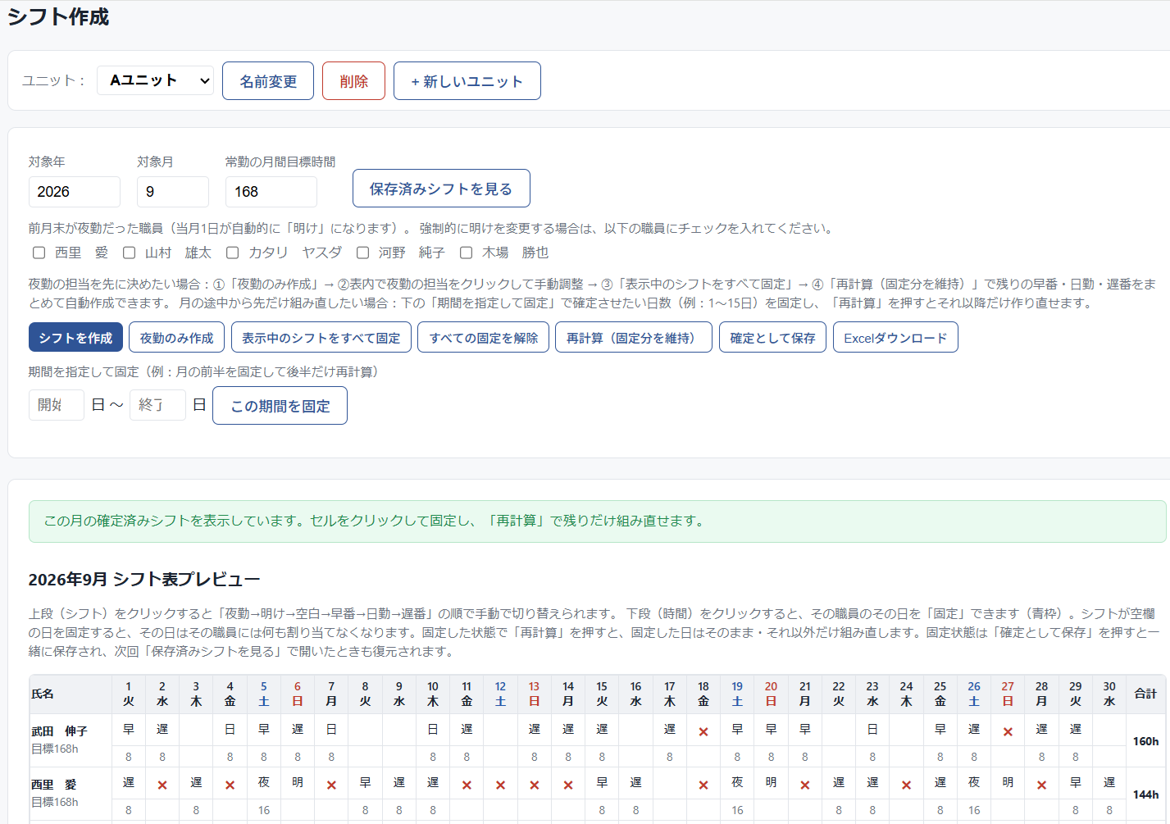The height and width of the screenshot is (824, 1170).
Task: Click the 合計 column header
Action: (1145, 694)
